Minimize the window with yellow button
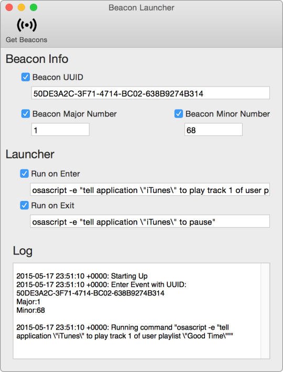283x372 pixels. (x=21, y=7)
